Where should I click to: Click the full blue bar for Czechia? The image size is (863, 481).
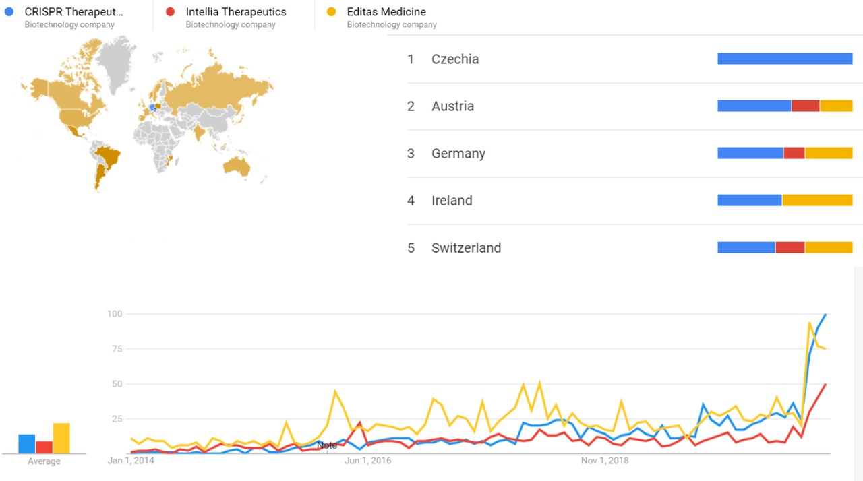[785, 59]
